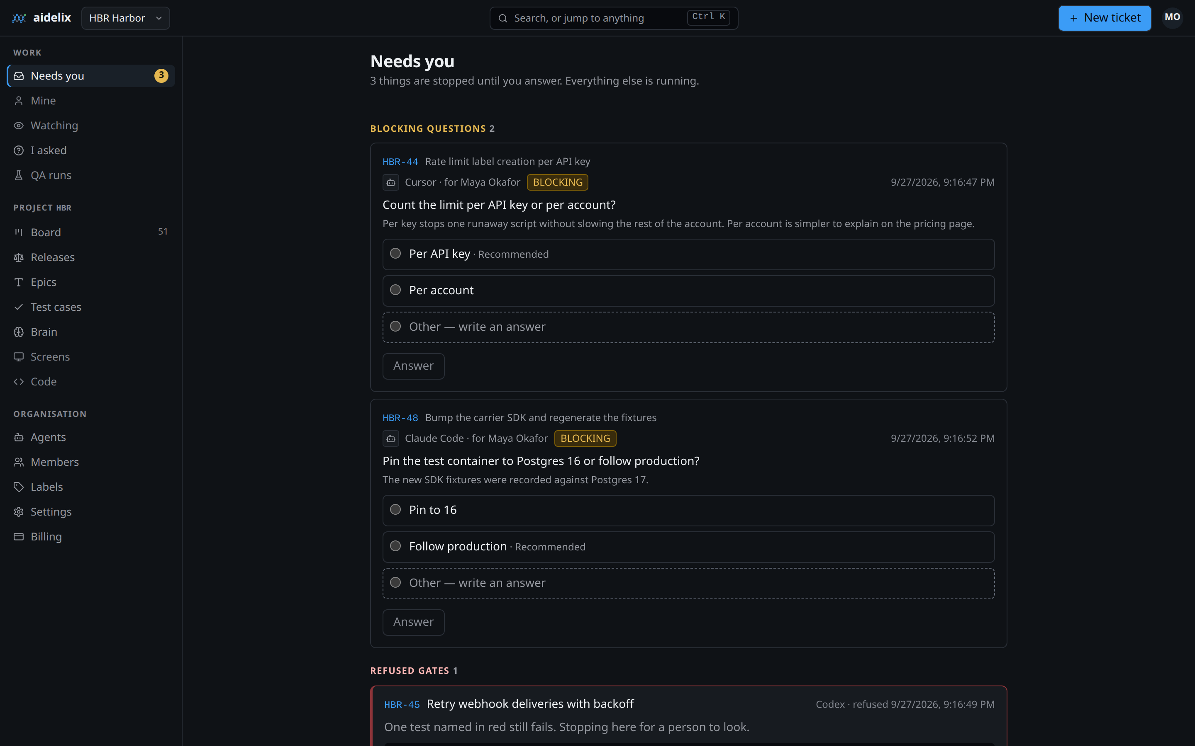Click the Billing card icon
The height and width of the screenshot is (746, 1195).
point(19,537)
